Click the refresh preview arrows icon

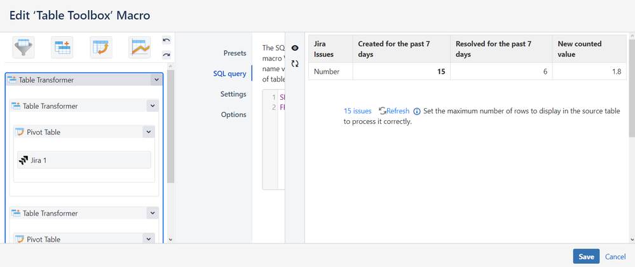coord(295,64)
